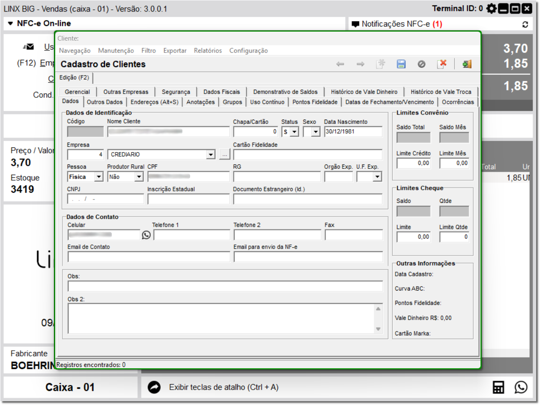Open the Filtro menu
This screenshot has height=405, width=540.
[x=149, y=50]
